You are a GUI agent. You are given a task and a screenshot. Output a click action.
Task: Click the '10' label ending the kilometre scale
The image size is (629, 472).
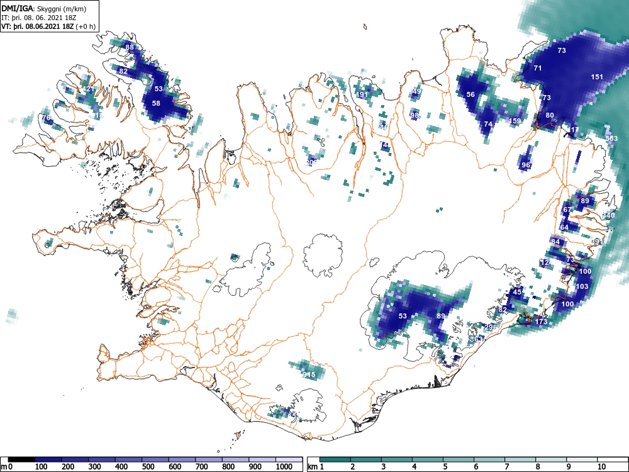point(601,467)
